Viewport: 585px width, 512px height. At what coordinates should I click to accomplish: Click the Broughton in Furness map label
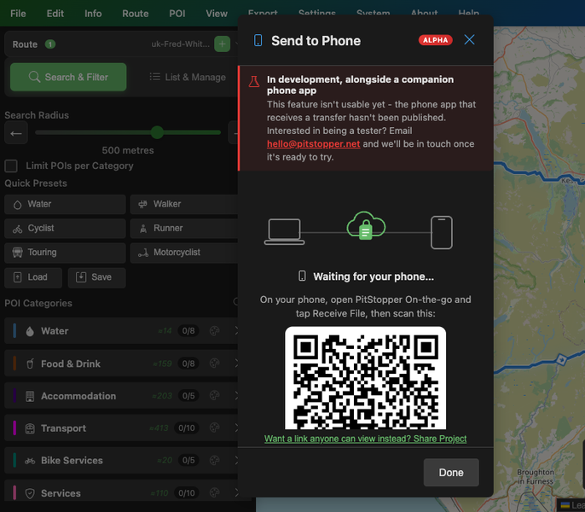pyautogui.click(x=536, y=476)
